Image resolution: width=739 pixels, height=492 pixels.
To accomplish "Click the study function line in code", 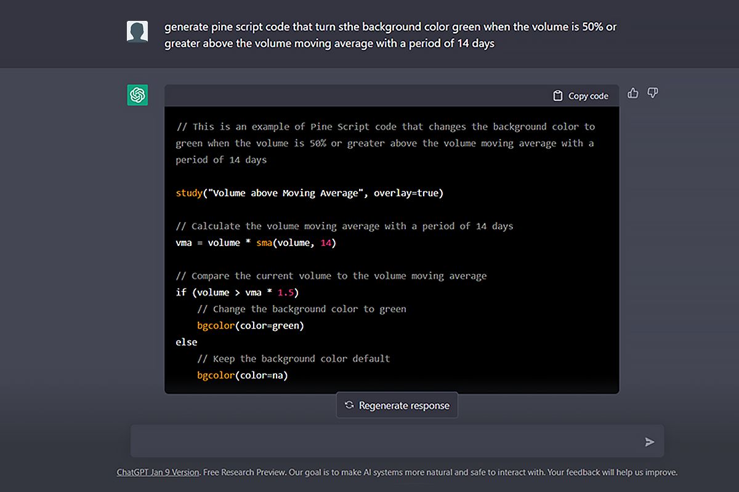I will 310,193.
